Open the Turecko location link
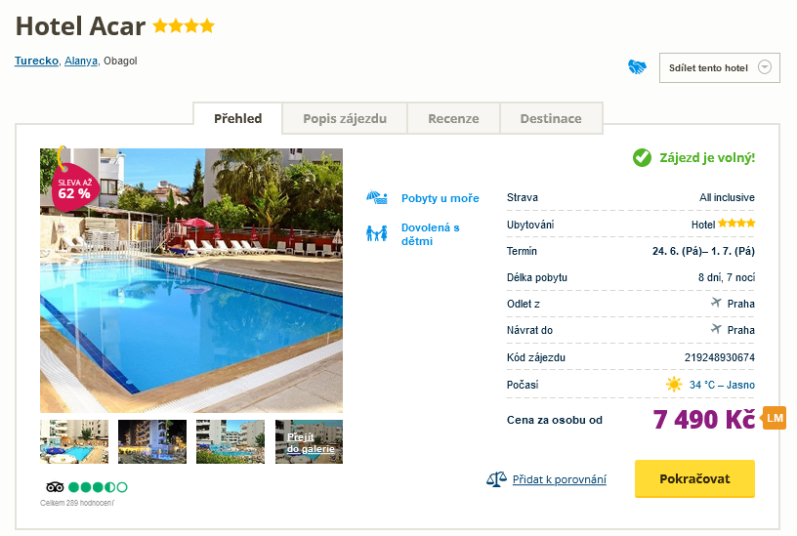Viewport: 797px width, 536px height. coord(36,61)
